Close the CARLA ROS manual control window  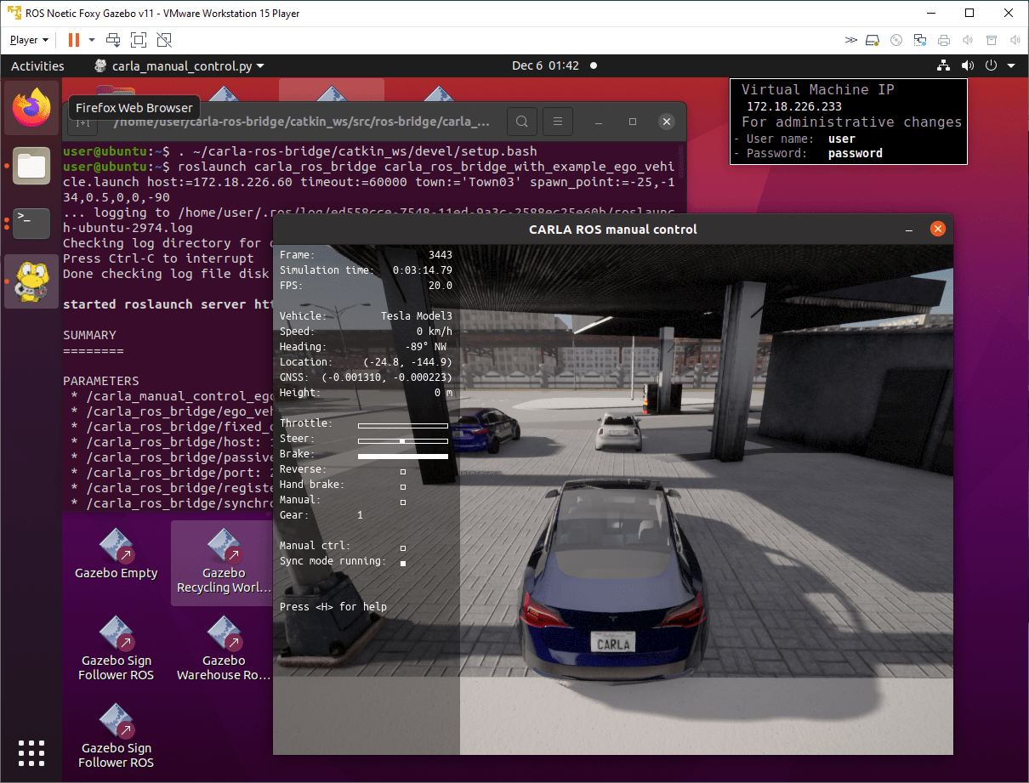click(937, 229)
